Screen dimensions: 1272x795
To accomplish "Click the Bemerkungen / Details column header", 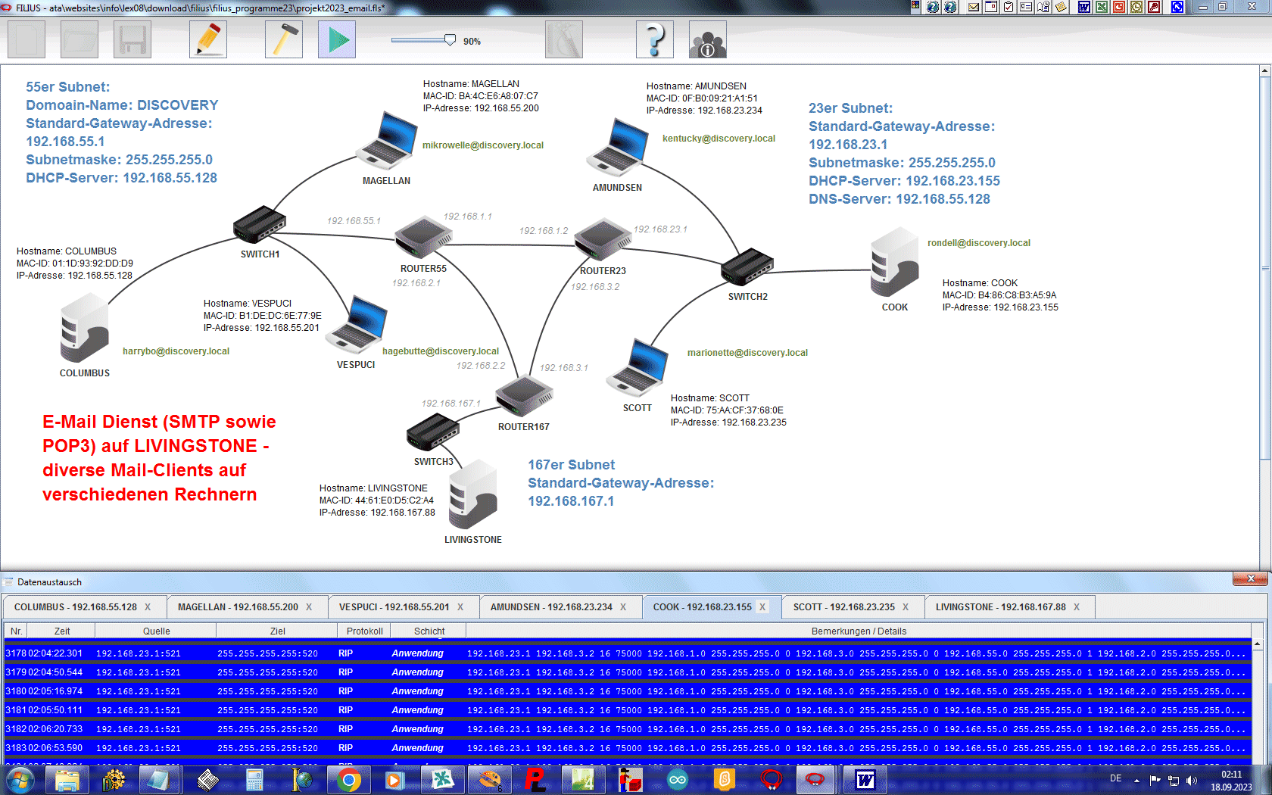I will tap(859, 631).
